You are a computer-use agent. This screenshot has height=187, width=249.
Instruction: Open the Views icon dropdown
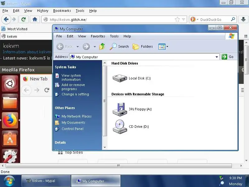click(x=163, y=46)
